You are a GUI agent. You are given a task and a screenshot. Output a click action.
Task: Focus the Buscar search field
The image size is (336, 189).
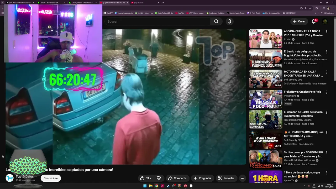click(x=157, y=22)
